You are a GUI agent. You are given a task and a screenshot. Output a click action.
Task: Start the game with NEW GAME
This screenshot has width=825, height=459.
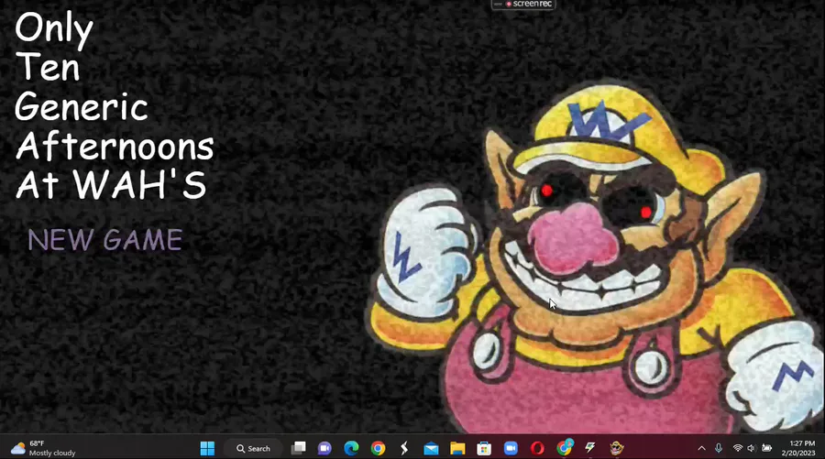[x=105, y=240]
